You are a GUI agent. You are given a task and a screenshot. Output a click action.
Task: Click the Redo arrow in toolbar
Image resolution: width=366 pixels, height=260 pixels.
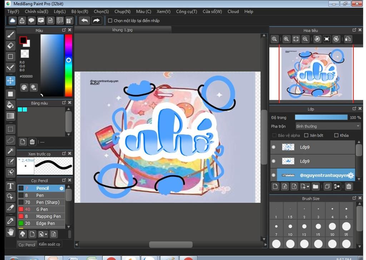96,20
